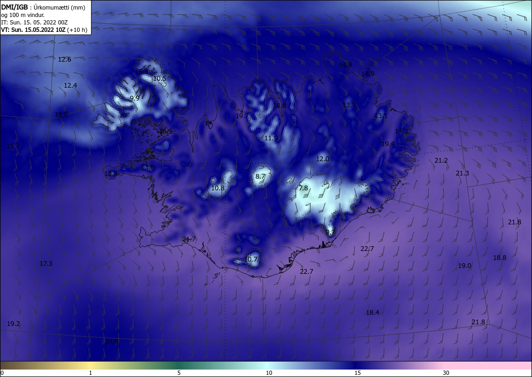Click the 18.4 value label

[x=372, y=313]
